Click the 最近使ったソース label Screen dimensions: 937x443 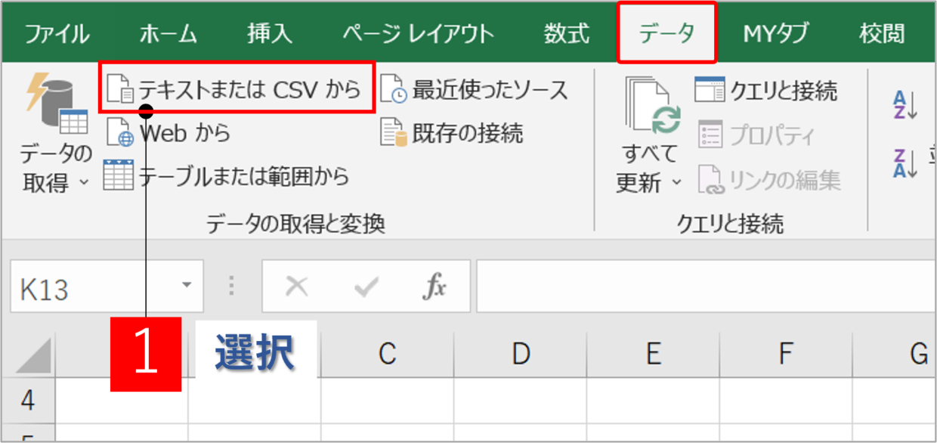[490, 90]
